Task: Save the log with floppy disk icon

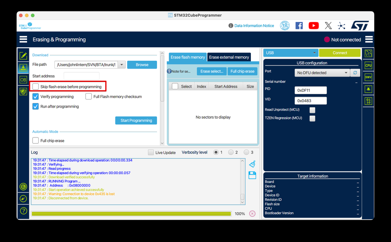Action: [252, 175]
